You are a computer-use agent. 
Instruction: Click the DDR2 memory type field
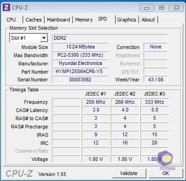109,38
